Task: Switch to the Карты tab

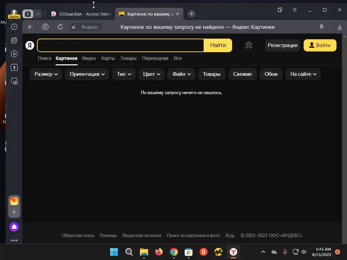Action: tap(108, 58)
